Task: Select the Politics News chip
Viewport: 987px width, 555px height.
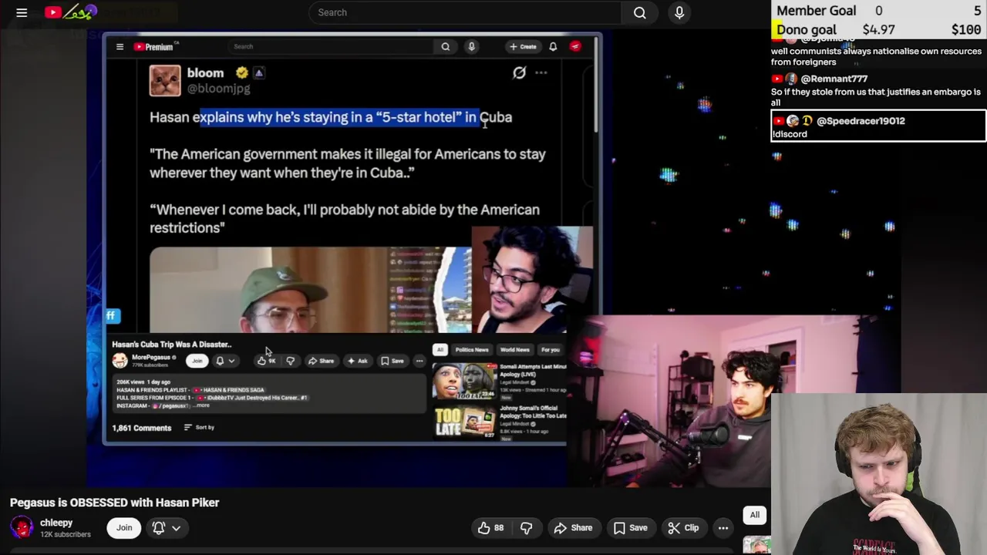Action: (472, 350)
